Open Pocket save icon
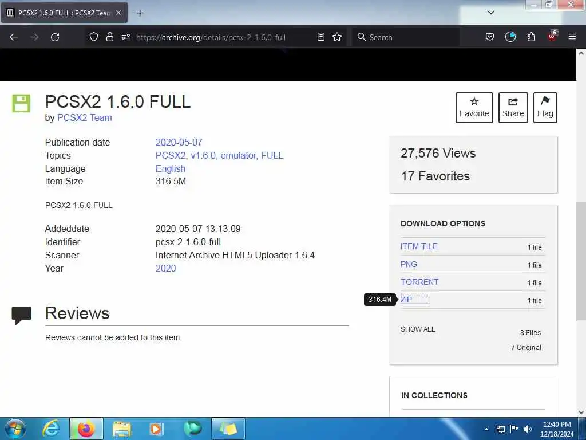The image size is (586, 440). coord(490,37)
